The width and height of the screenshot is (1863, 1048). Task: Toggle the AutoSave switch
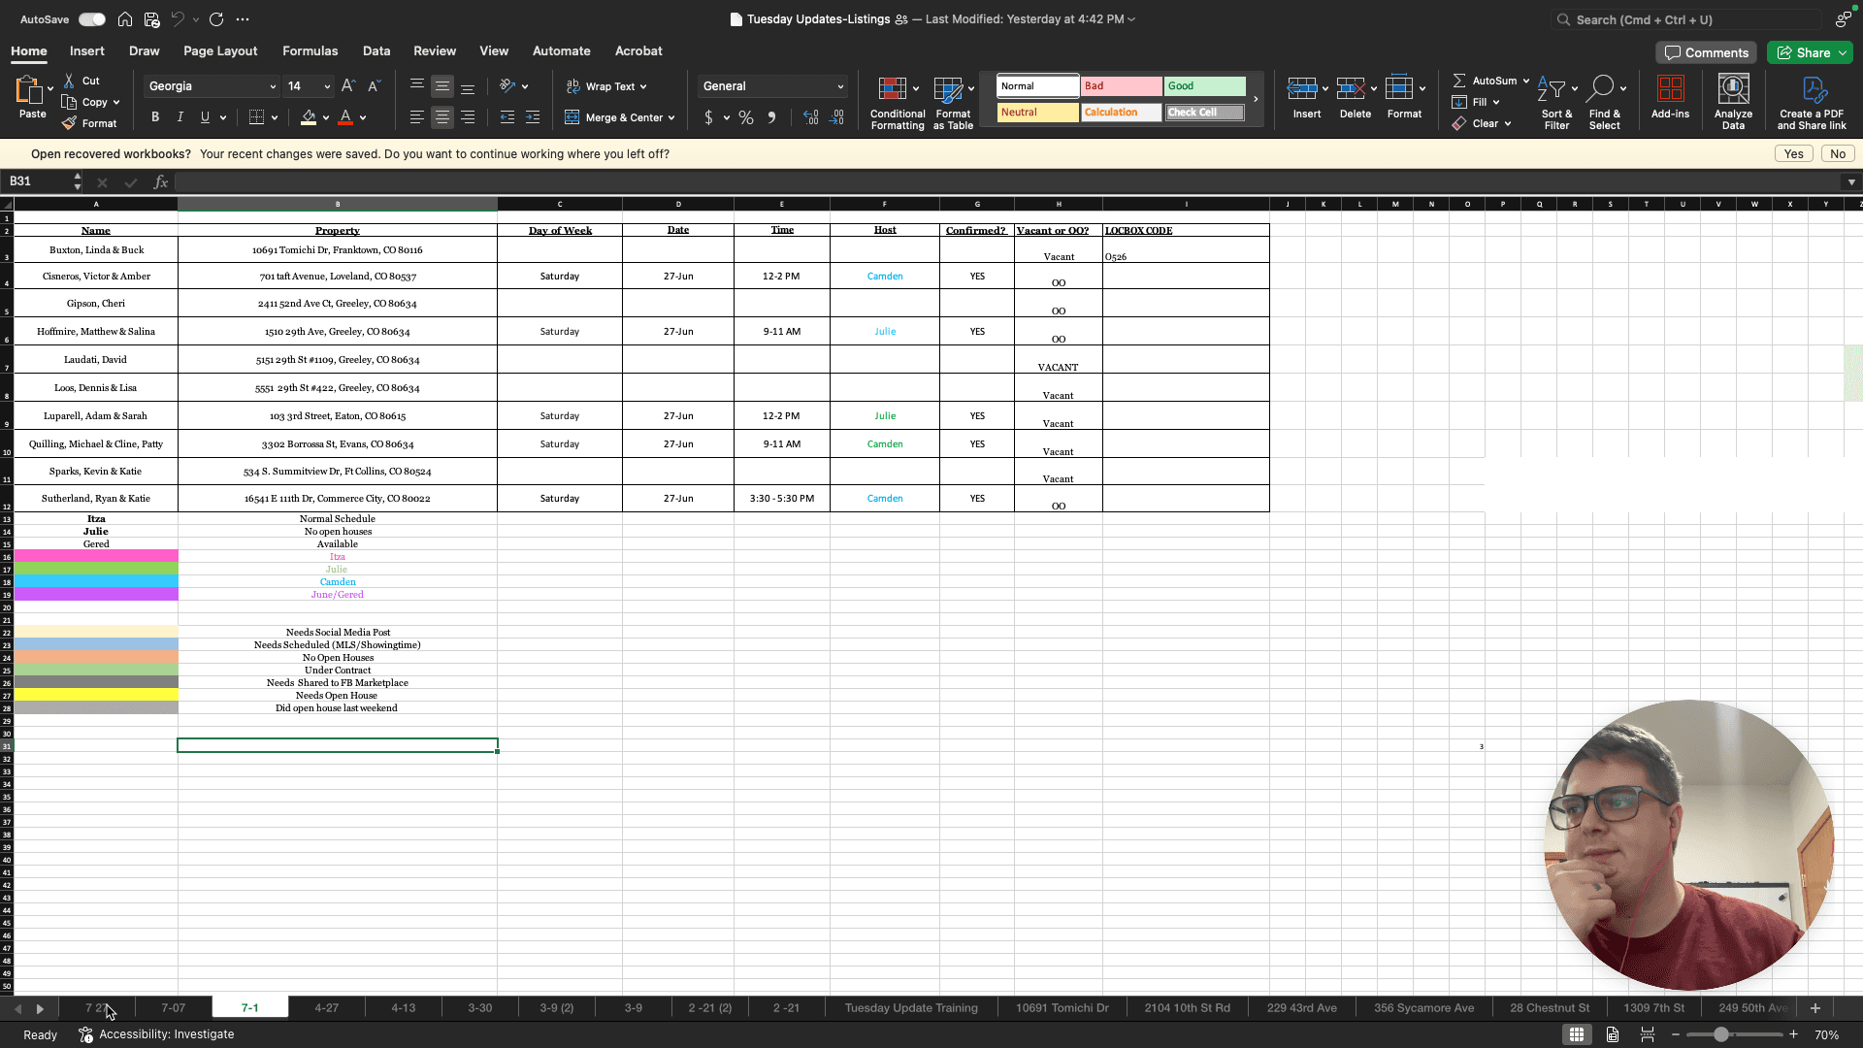tap(92, 19)
